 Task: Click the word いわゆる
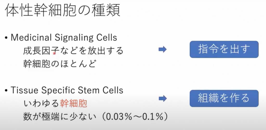41,104
